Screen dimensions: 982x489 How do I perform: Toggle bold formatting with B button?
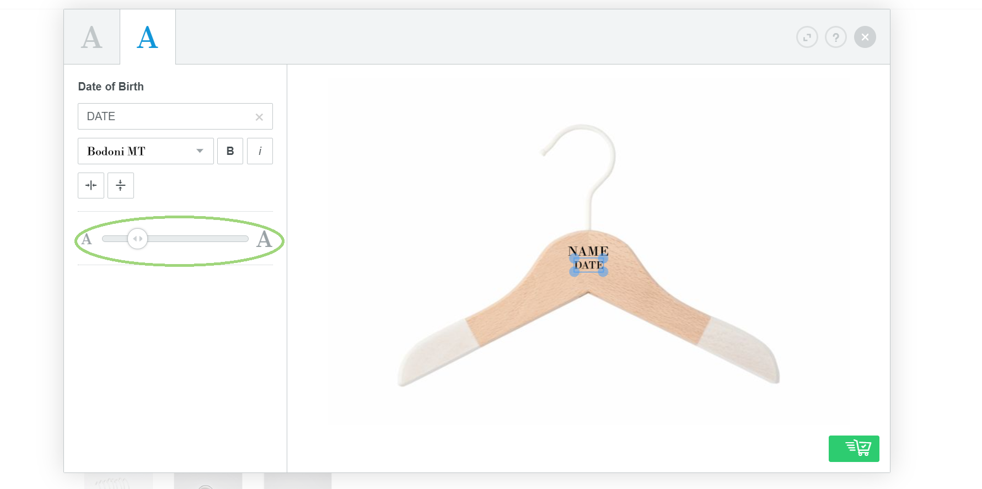coord(230,151)
